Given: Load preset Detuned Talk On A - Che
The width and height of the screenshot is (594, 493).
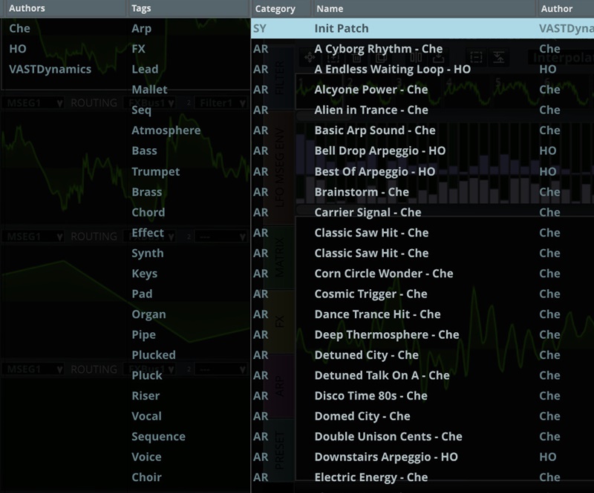Looking at the screenshot, I should pyautogui.click(x=382, y=376).
